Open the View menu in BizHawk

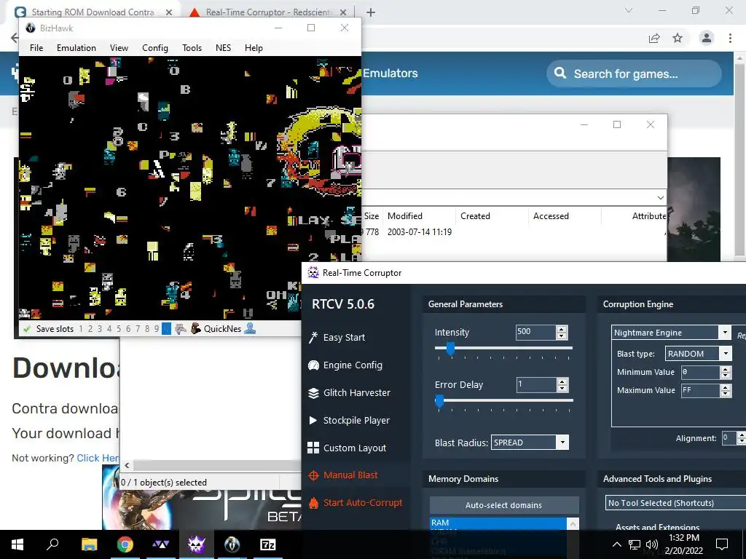(x=119, y=47)
